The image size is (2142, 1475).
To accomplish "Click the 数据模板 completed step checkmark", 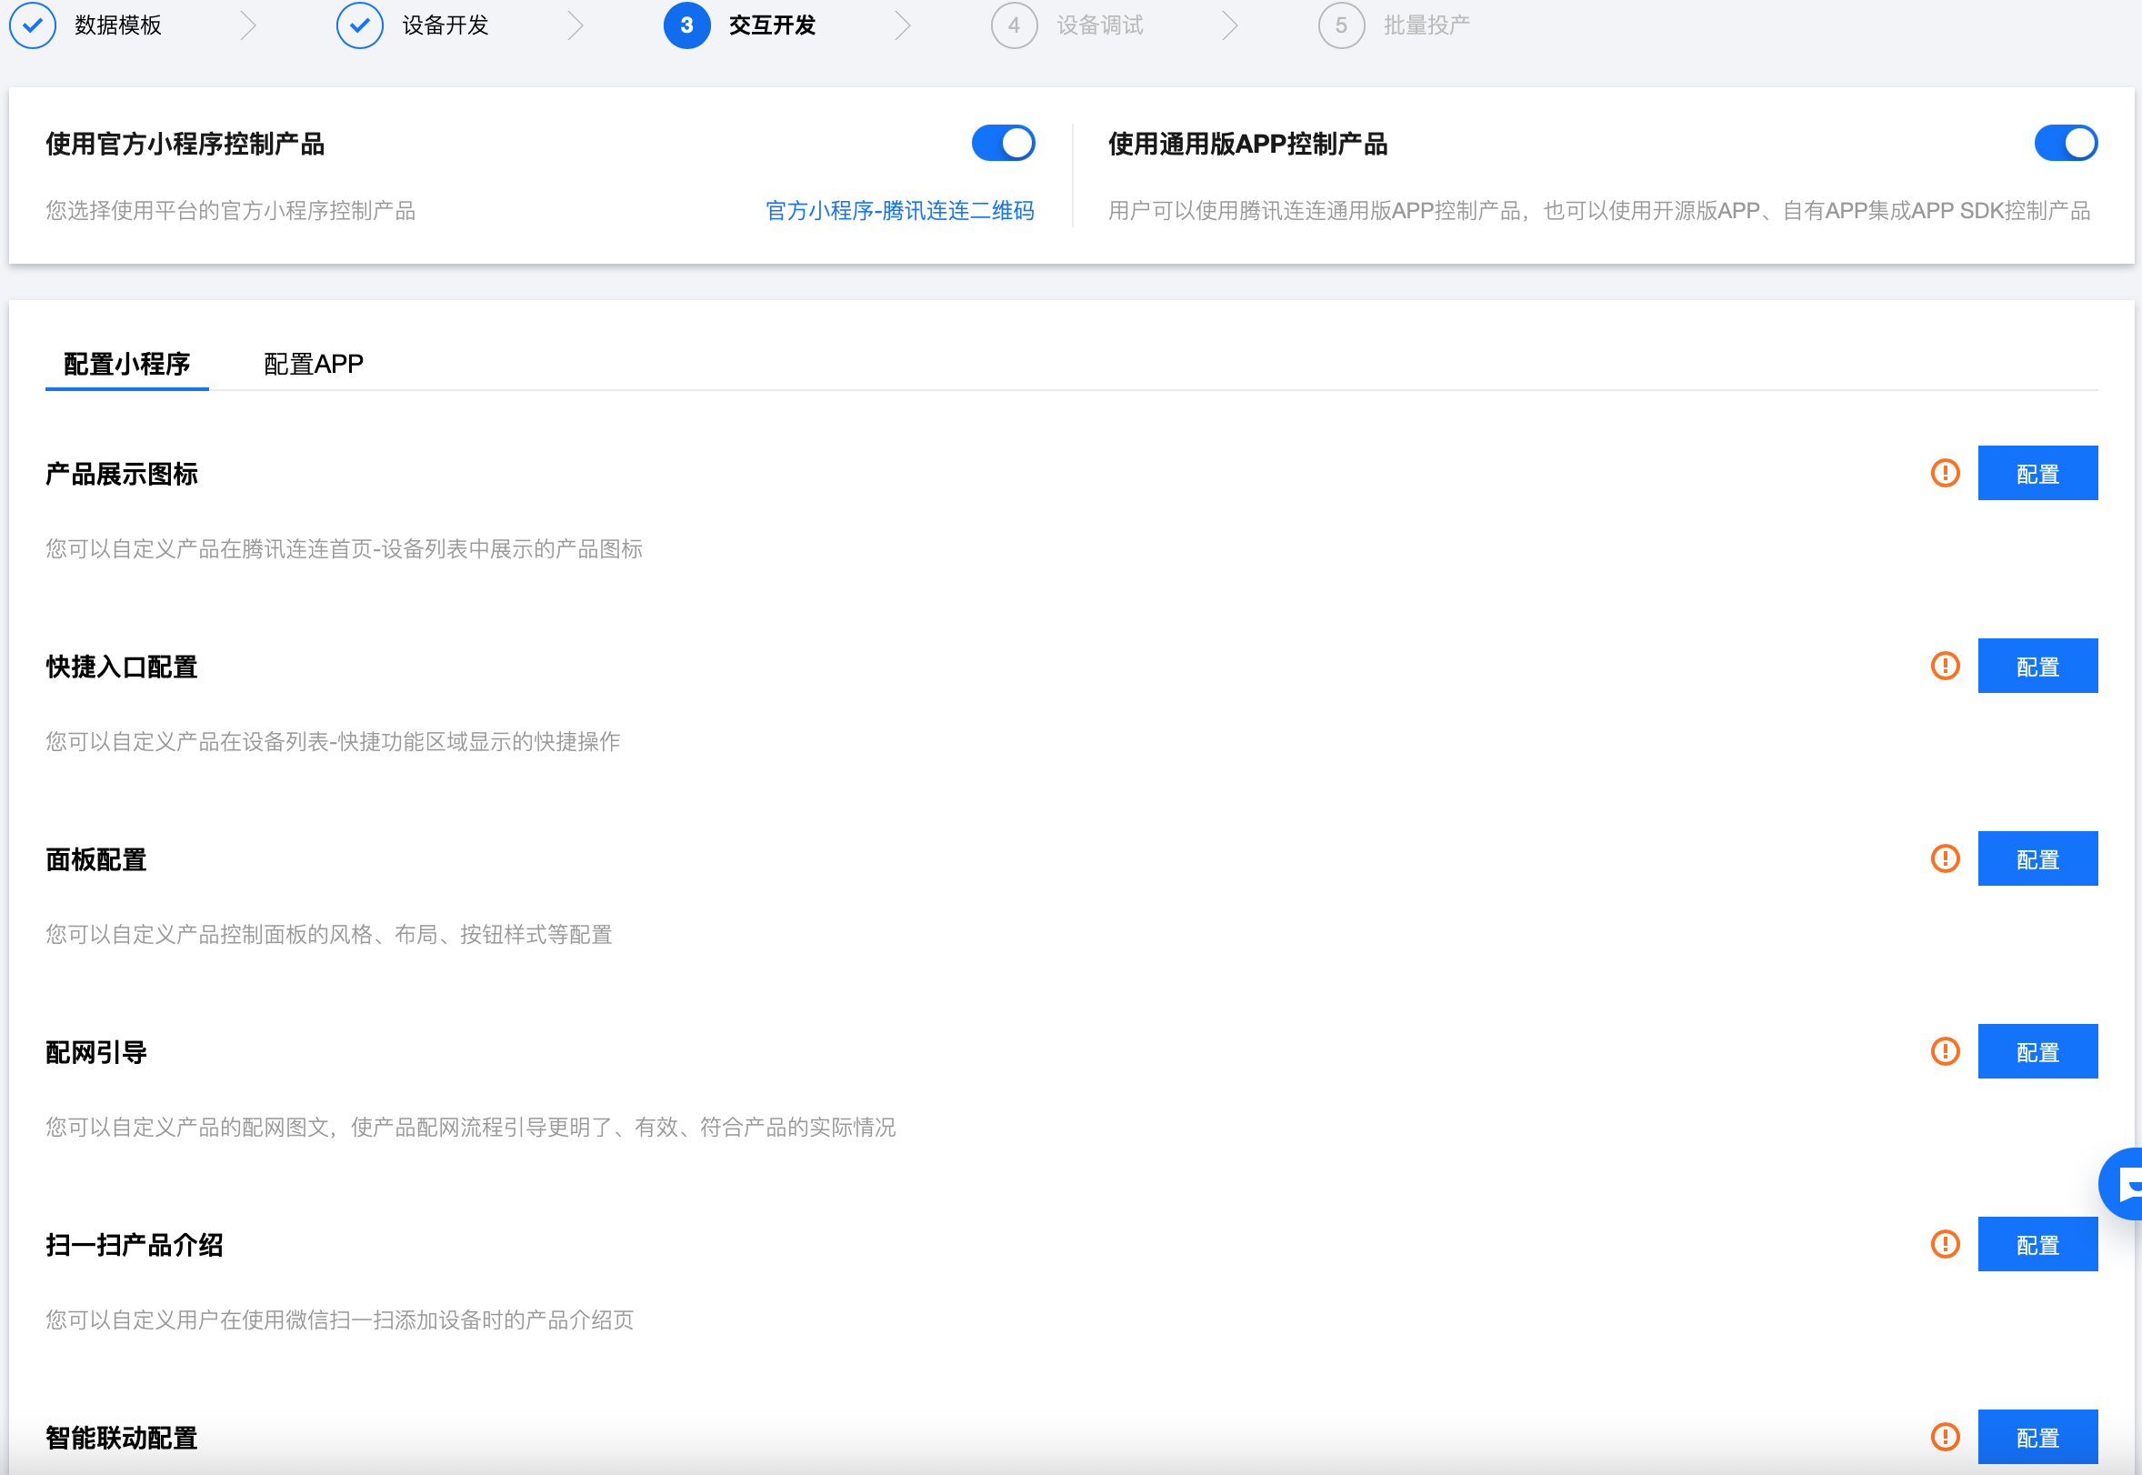I will tap(34, 25).
